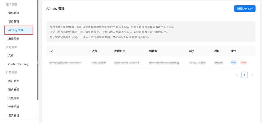This screenshot has width=262, height=123.
Task: Open 充值明细 page
Action: point(14,98)
